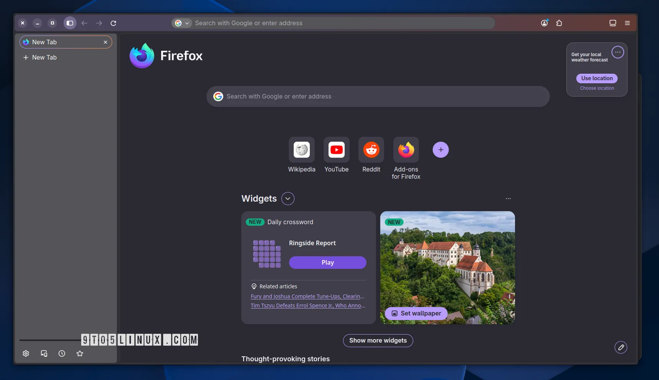
Task: Open the hamburger application menu
Action: pos(627,23)
